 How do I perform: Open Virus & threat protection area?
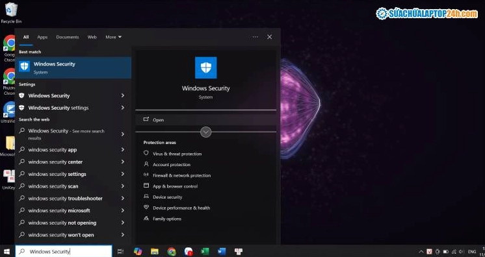pos(177,154)
